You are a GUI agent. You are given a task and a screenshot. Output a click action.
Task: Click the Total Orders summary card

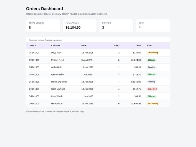click(43, 26)
